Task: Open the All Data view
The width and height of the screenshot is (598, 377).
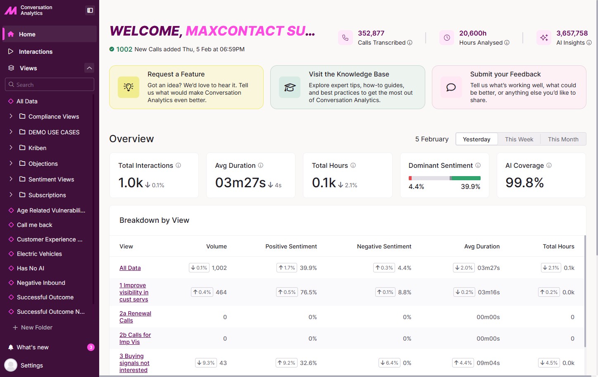Action: (27, 101)
